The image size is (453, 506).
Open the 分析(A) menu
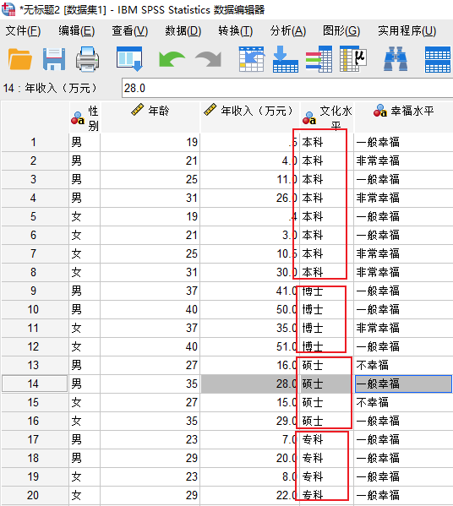tap(288, 31)
